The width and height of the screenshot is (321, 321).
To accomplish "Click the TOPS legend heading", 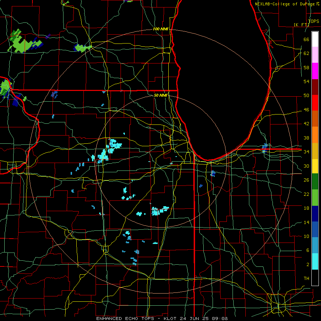I will 314,21.
